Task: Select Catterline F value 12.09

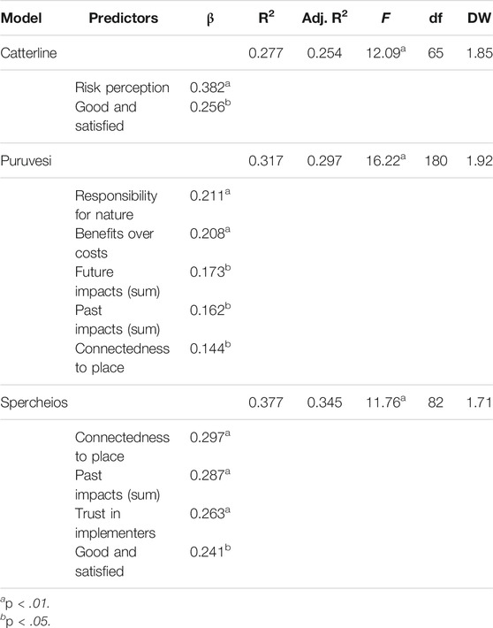Action: pos(386,52)
